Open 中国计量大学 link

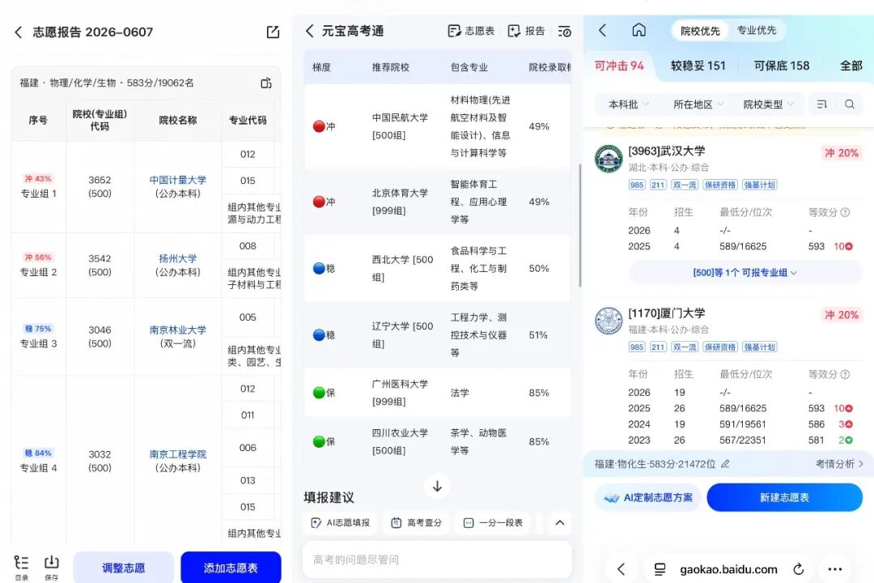point(178,180)
